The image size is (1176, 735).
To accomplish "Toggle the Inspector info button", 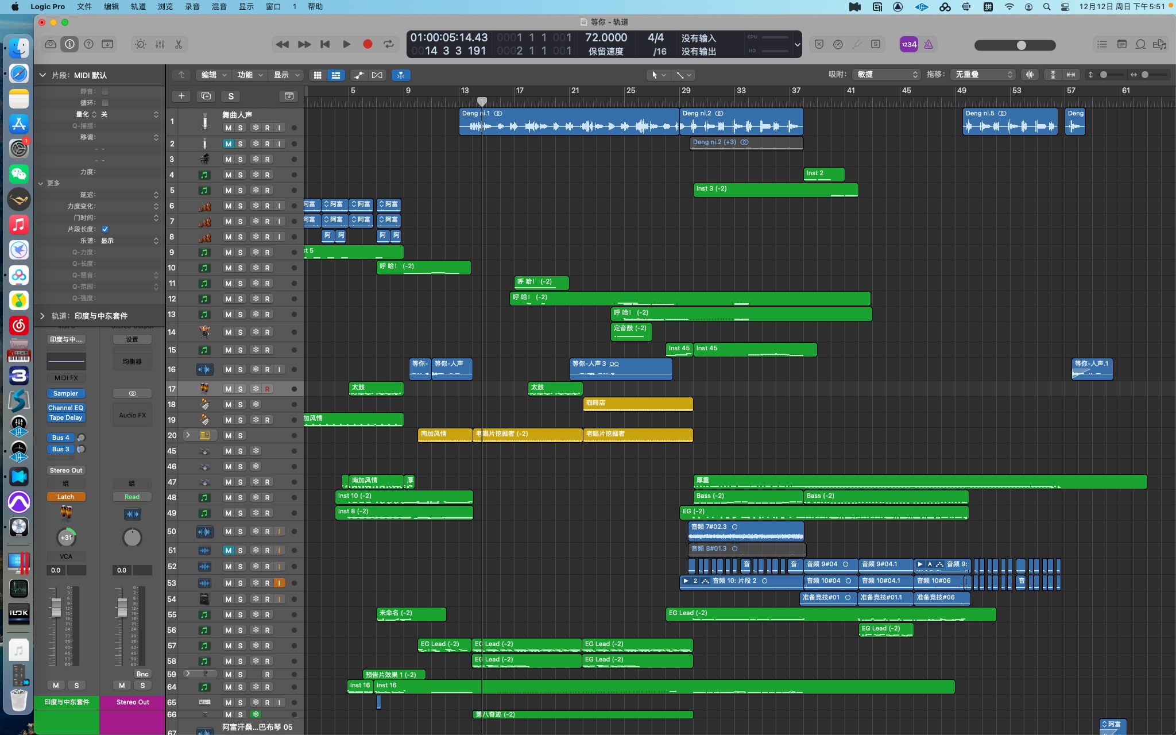I will pyautogui.click(x=69, y=44).
